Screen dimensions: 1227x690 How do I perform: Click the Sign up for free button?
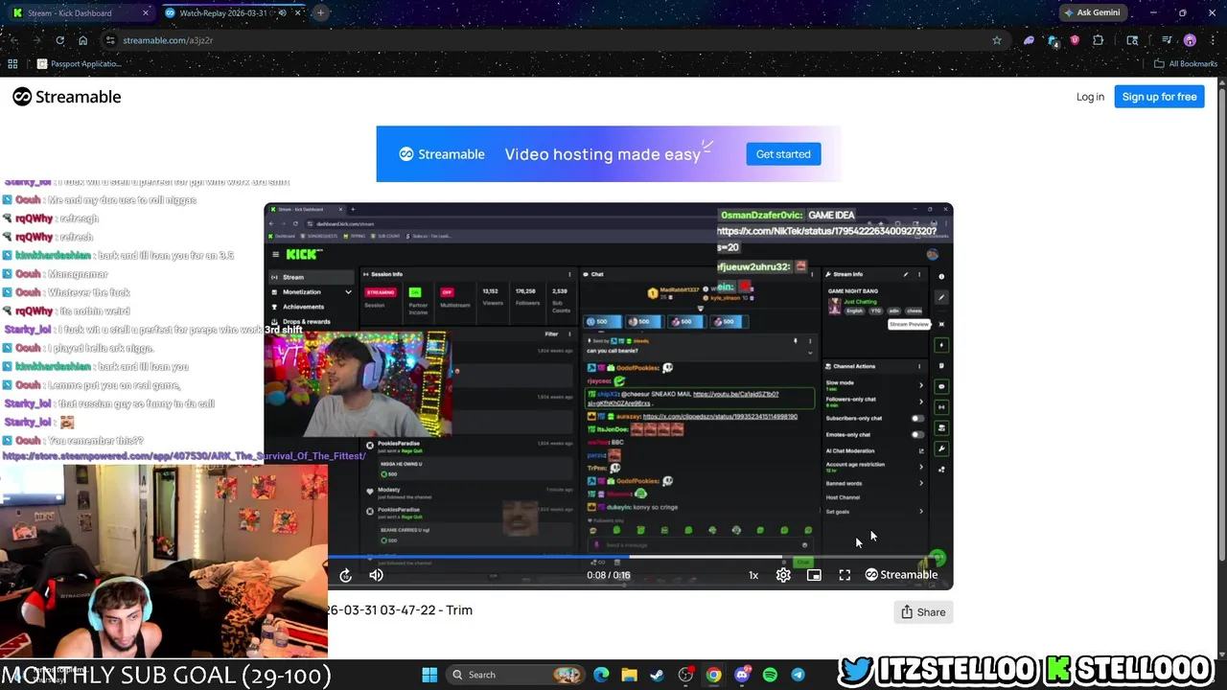1159,97
